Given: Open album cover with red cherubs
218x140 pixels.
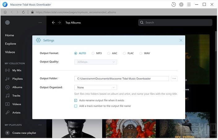Looking at the screenshot, I should (131, 129).
